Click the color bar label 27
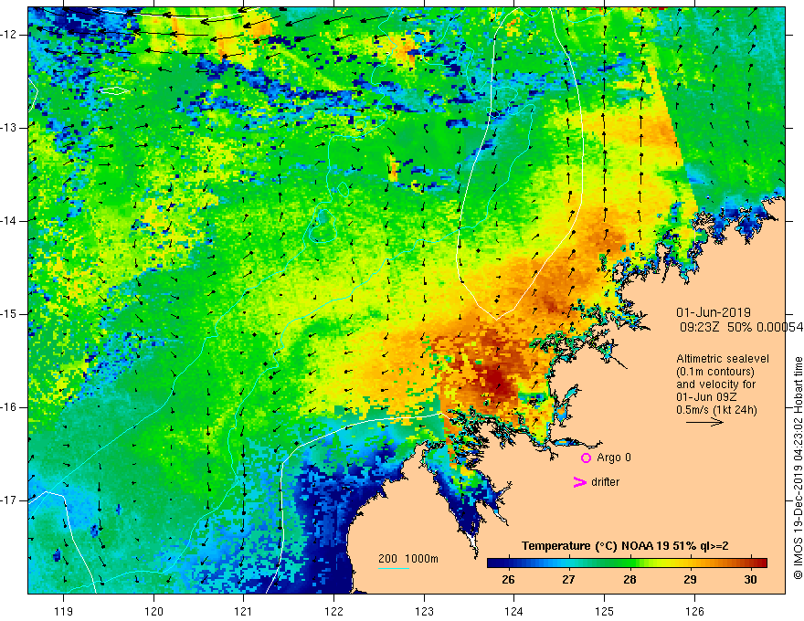This screenshot has width=804, height=621. (x=568, y=580)
